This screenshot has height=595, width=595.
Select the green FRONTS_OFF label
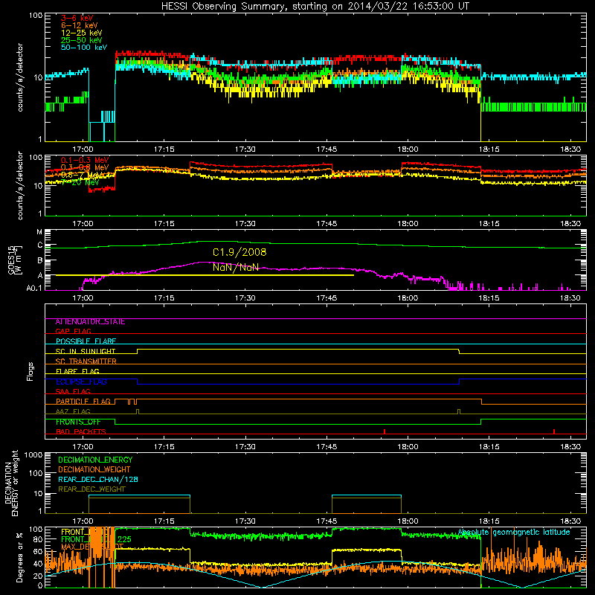[78, 422]
